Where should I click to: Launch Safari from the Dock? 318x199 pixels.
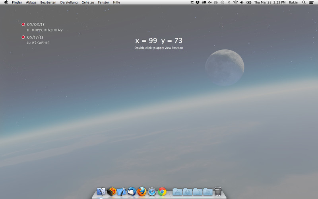[152, 191]
